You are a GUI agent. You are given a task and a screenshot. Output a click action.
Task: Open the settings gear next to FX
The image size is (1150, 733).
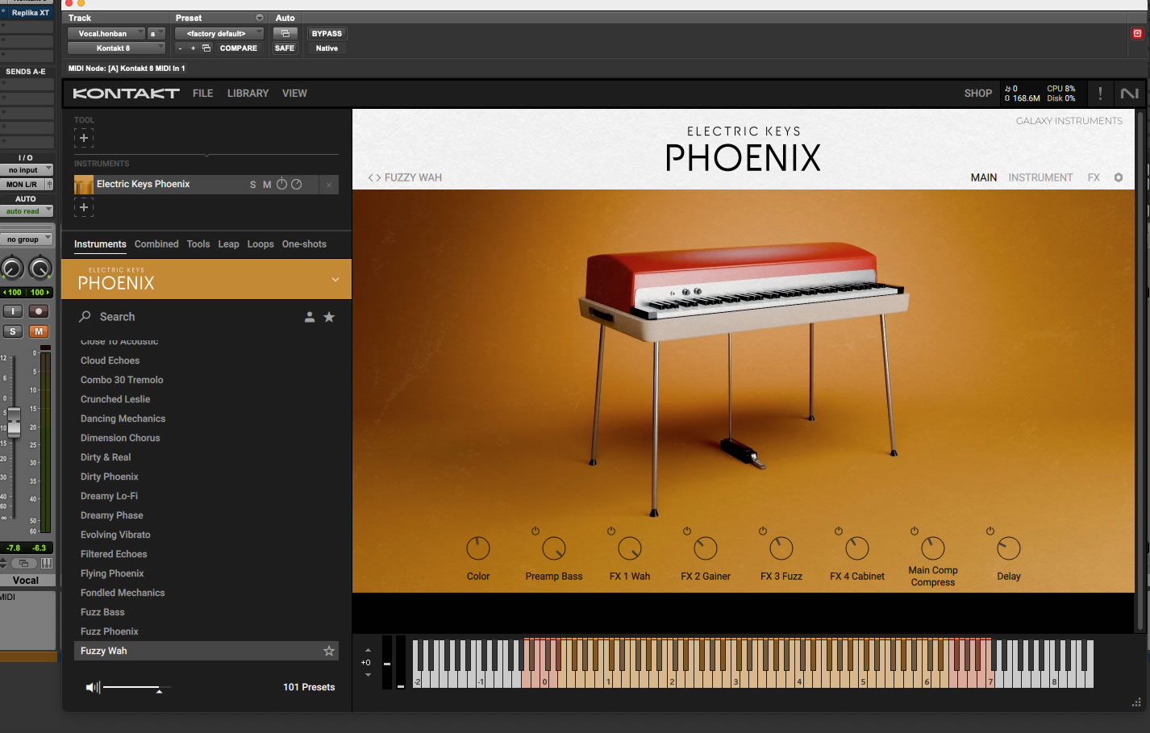[x=1119, y=177]
